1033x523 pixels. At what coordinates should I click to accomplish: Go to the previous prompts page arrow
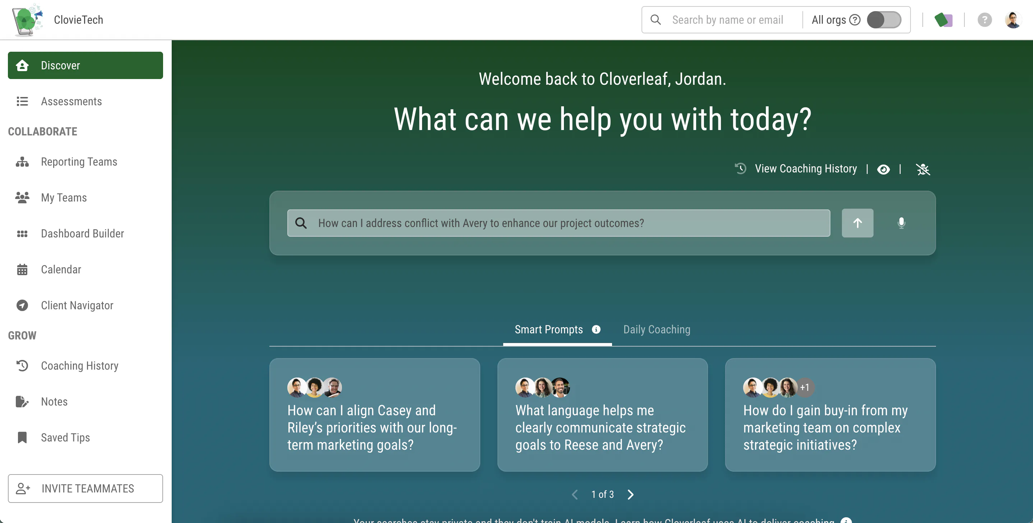(x=575, y=495)
